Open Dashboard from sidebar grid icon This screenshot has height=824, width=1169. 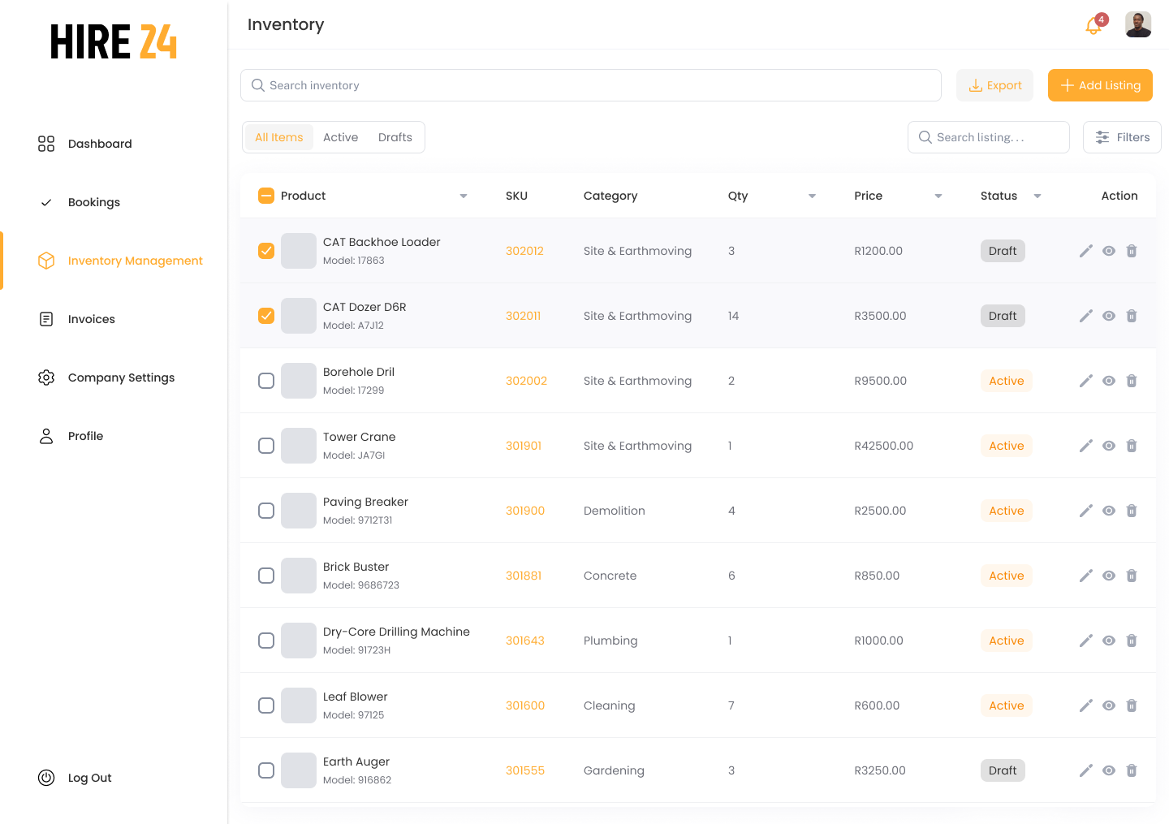coord(46,144)
